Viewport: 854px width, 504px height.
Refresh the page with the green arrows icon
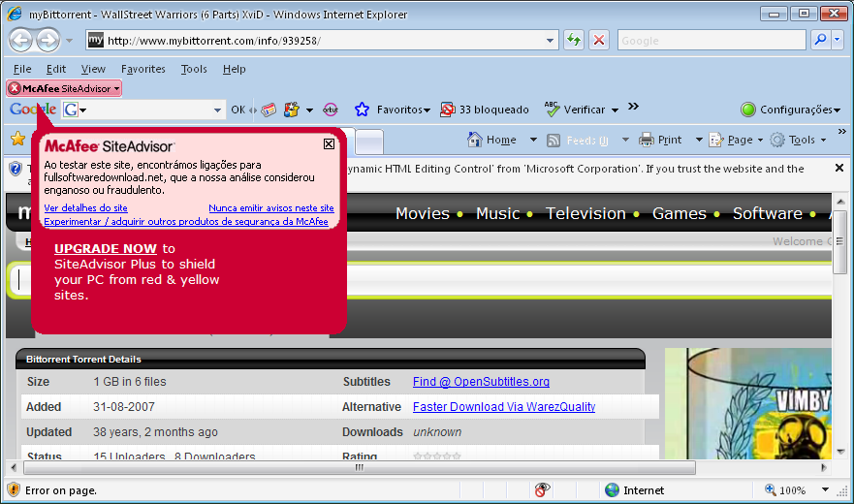pyautogui.click(x=574, y=41)
